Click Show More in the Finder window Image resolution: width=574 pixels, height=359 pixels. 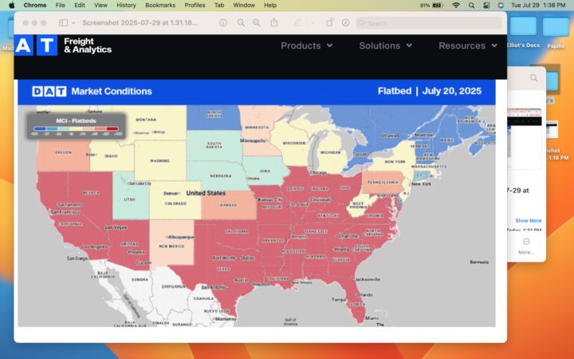pyautogui.click(x=529, y=220)
